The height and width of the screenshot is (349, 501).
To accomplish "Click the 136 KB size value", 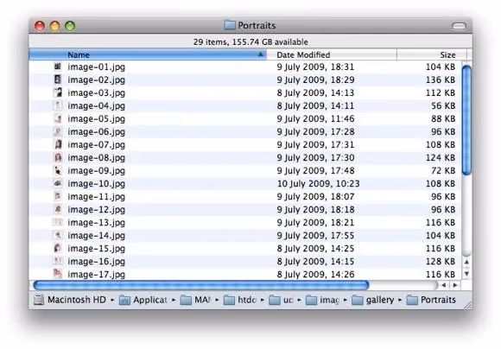I will click(441, 79).
